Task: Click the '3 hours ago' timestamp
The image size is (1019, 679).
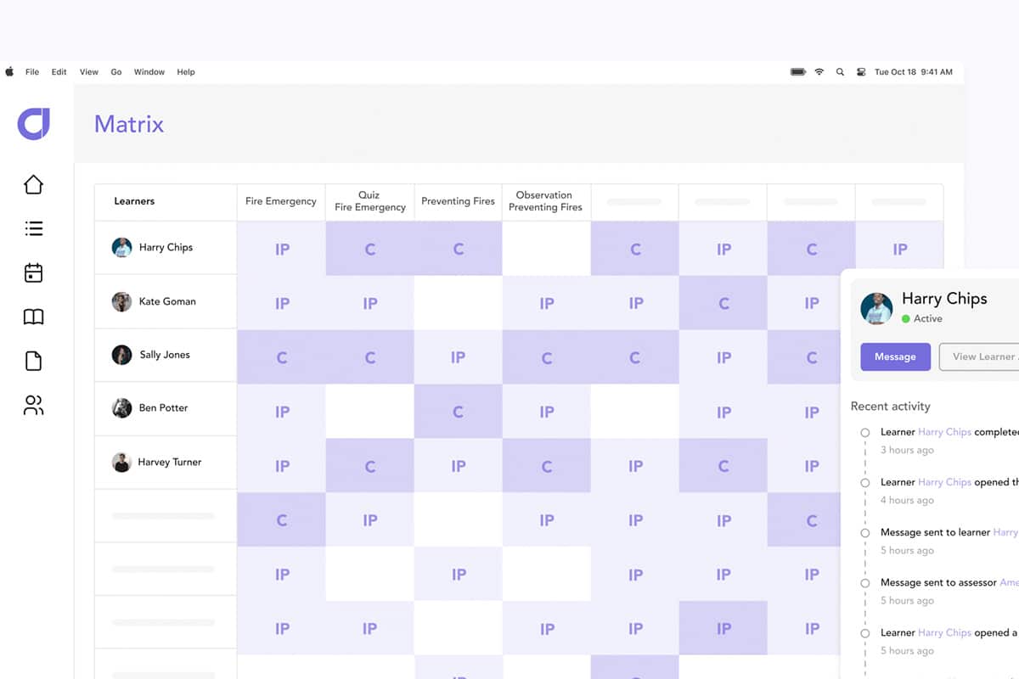Action: [907, 450]
